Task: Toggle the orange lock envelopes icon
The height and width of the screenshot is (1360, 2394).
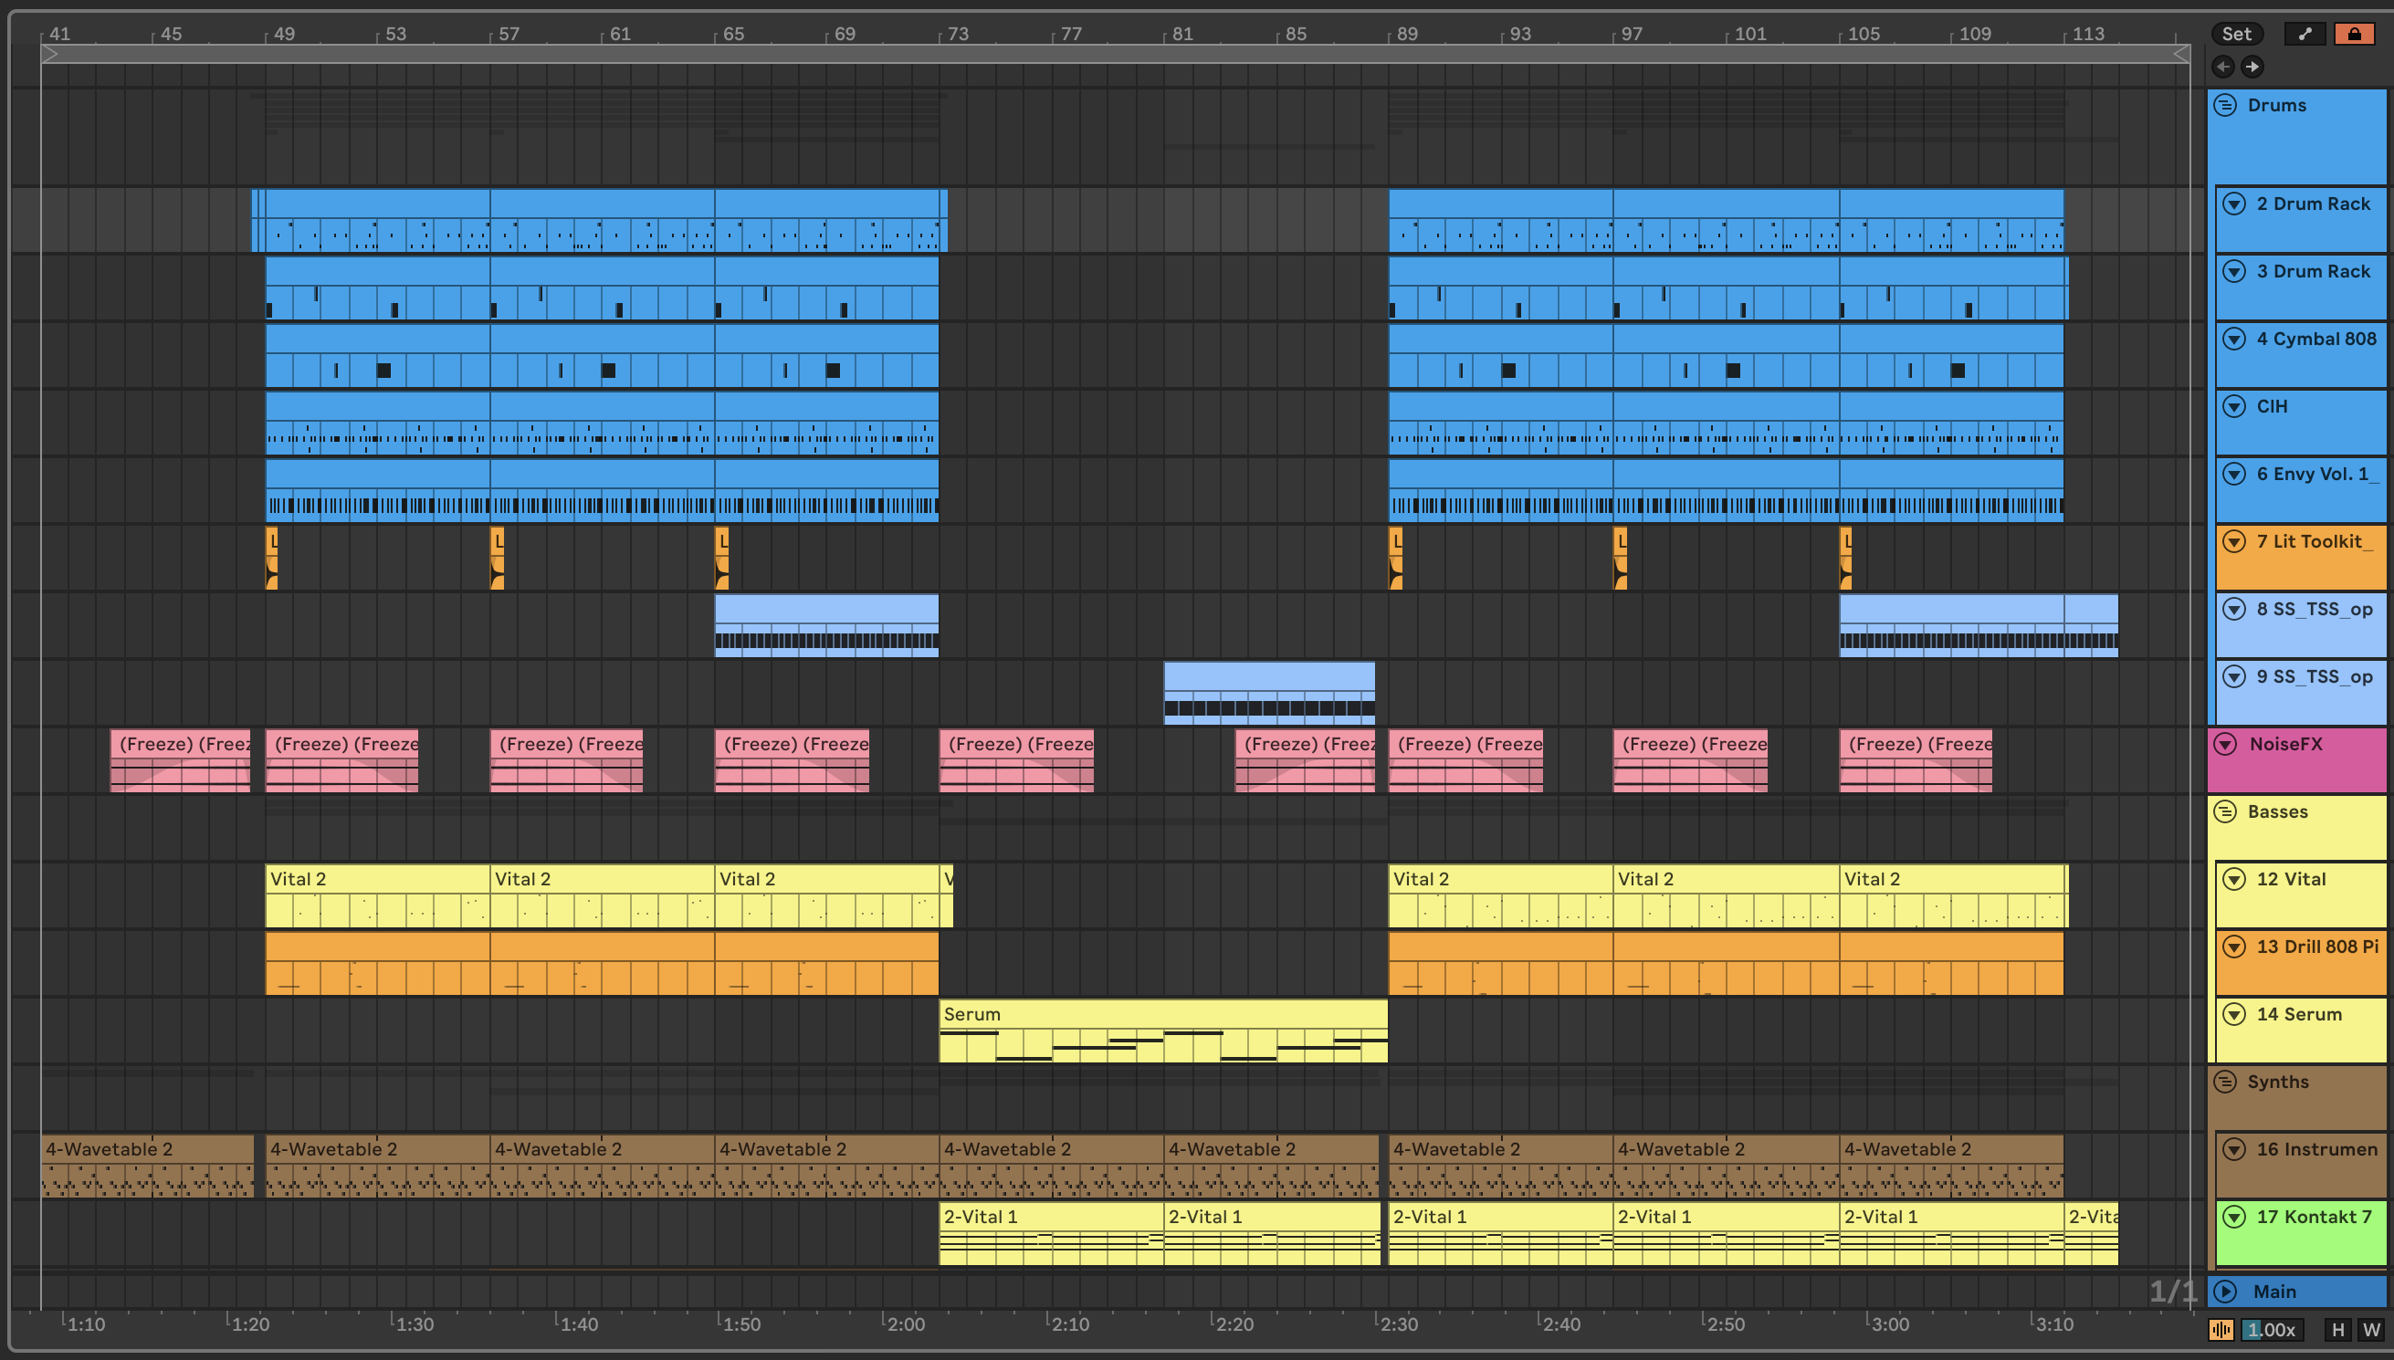Action: 2353,34
